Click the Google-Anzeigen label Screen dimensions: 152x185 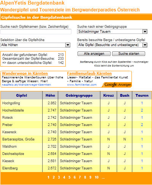coord(118,85)
